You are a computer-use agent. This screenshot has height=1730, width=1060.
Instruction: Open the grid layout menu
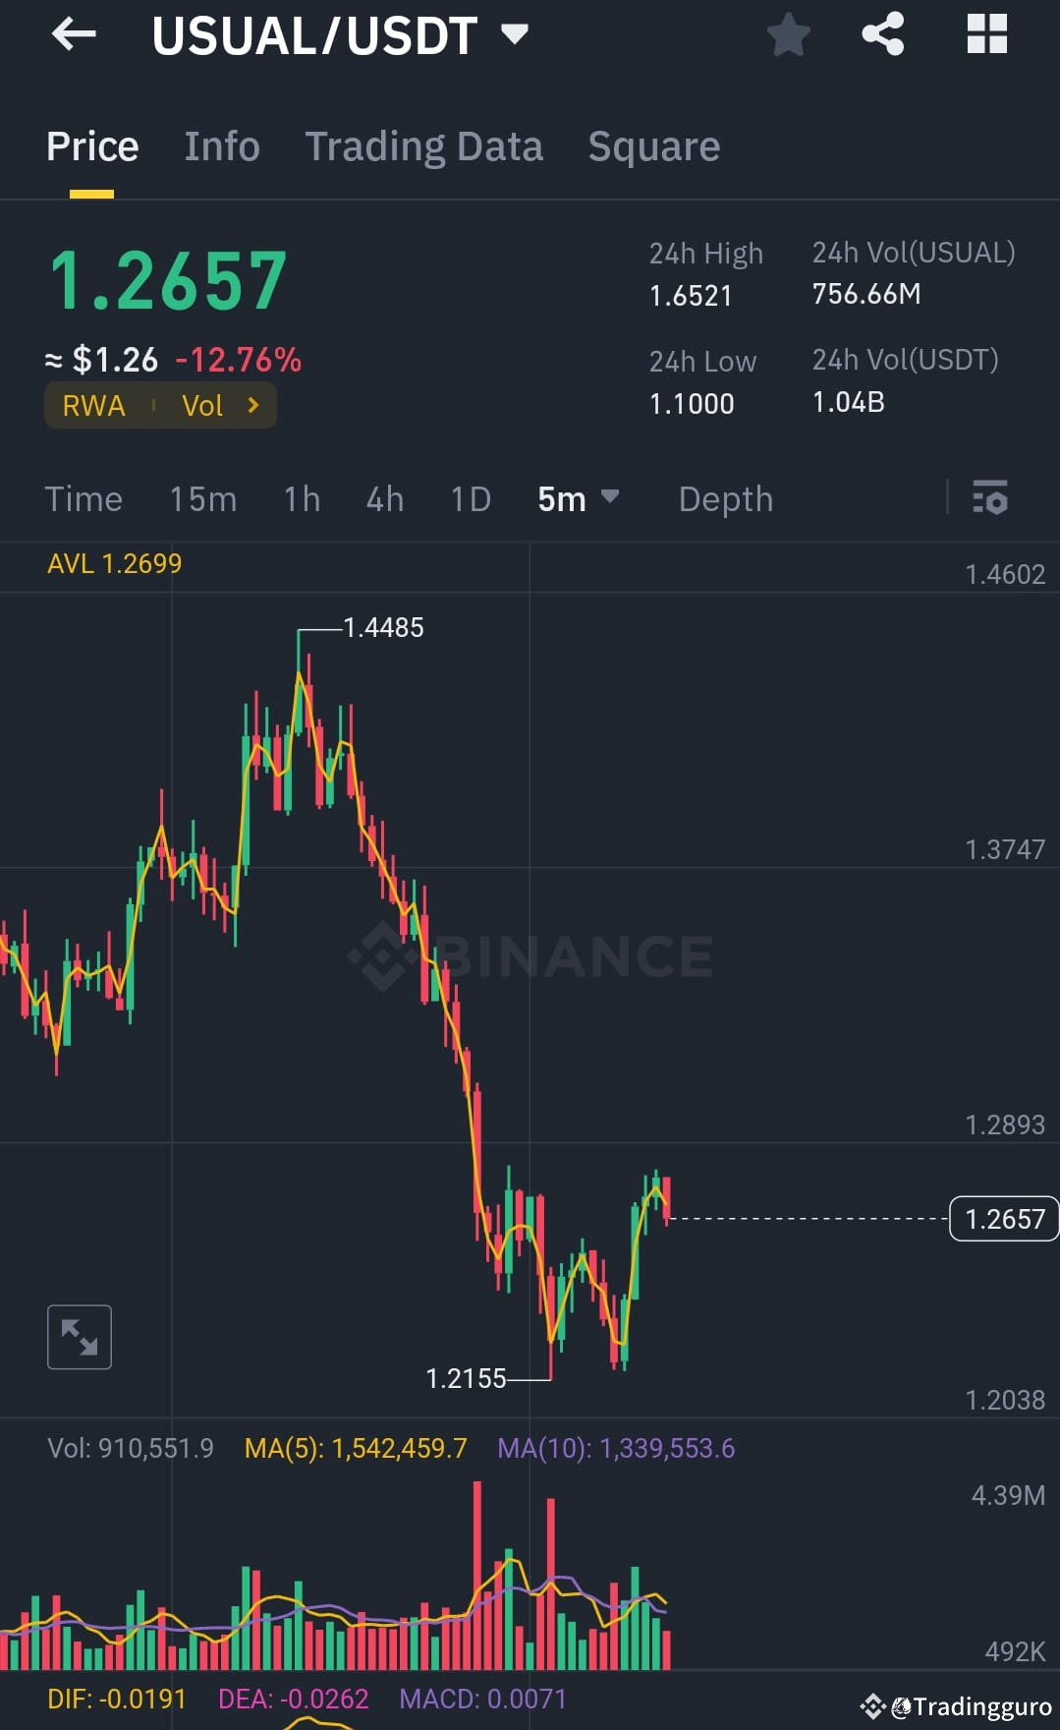coord(985,32)
